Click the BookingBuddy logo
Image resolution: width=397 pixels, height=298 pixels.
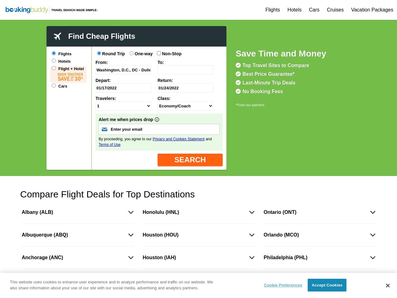[27, 10]
